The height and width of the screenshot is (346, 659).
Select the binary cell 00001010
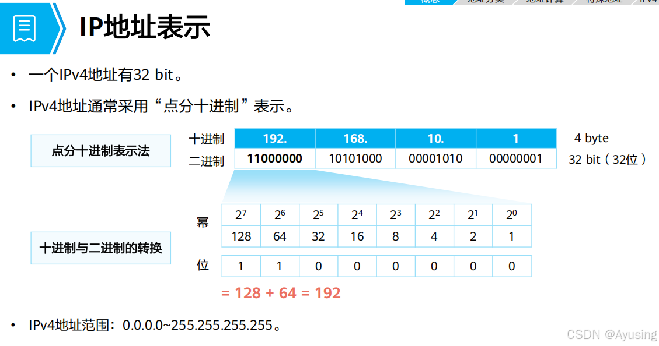pyautogui.click(x=435, y=158)
